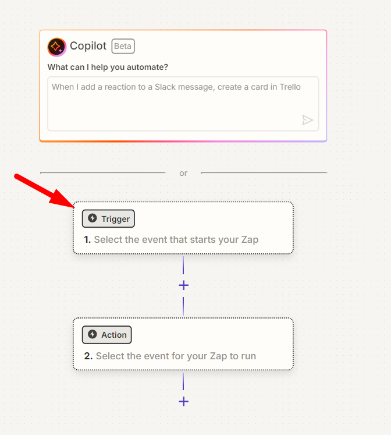Open the Trigger label button

point(108,218)
